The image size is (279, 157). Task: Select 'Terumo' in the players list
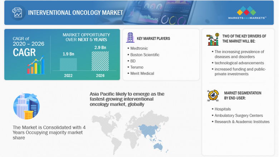[137, 67]
